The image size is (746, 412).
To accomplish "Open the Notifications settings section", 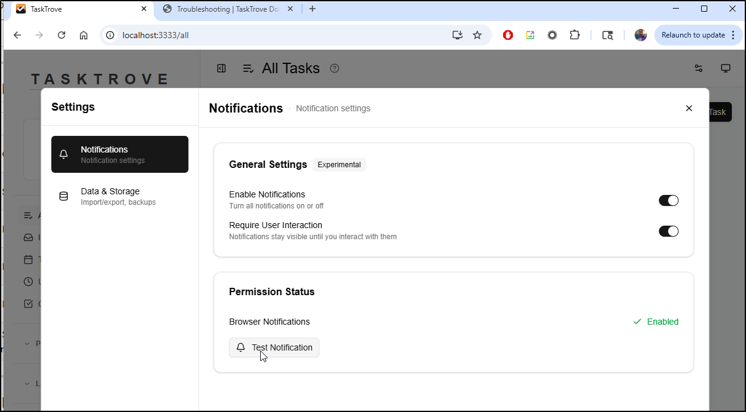I will pos(120,154).
